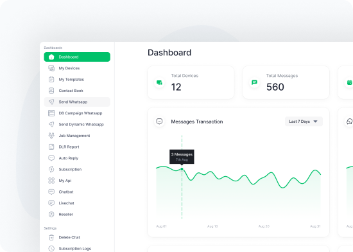Viewport: 353px width, 252px height.
Task: Open the Dashboard menu item
Action: 77,57
